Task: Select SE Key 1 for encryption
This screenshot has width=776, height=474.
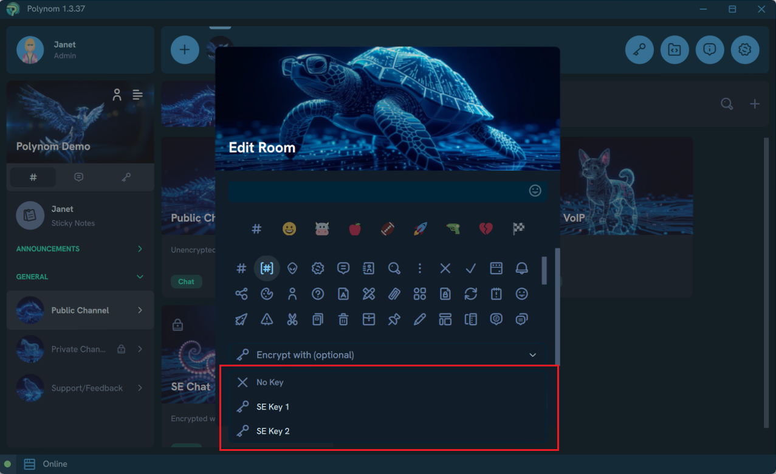Action: pos(273,407)
